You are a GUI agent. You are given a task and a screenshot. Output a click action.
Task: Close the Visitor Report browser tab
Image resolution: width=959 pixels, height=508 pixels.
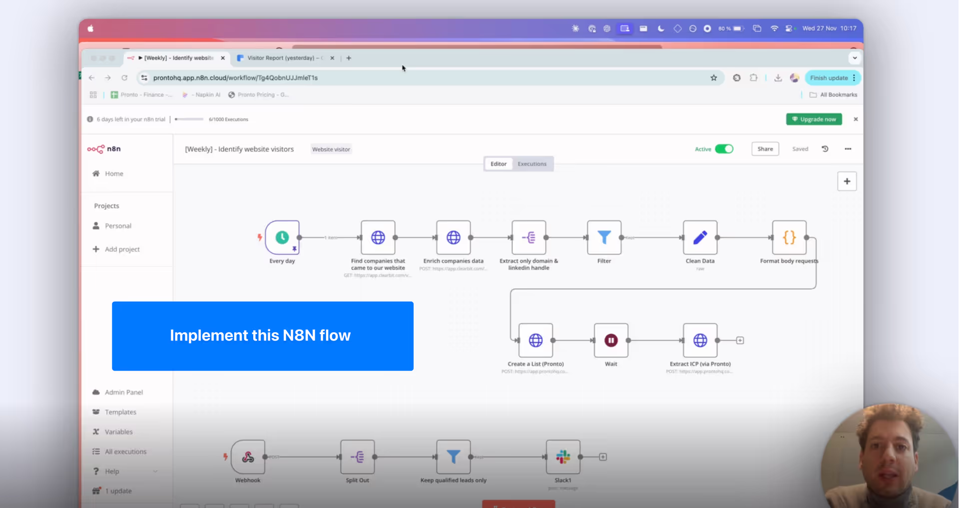point(332,58)
